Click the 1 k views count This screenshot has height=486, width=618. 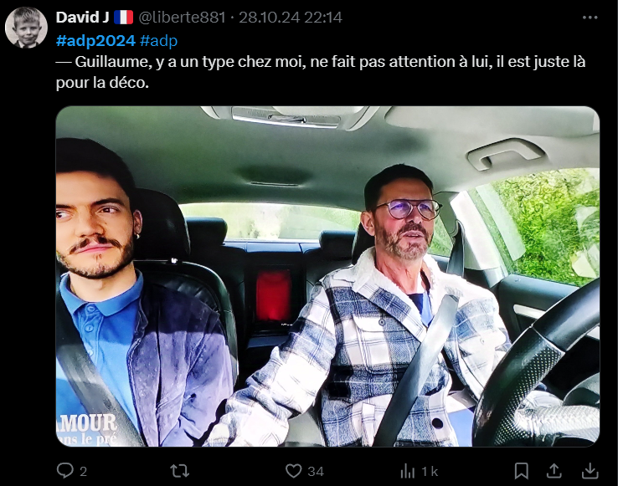[x=430, y=472]
